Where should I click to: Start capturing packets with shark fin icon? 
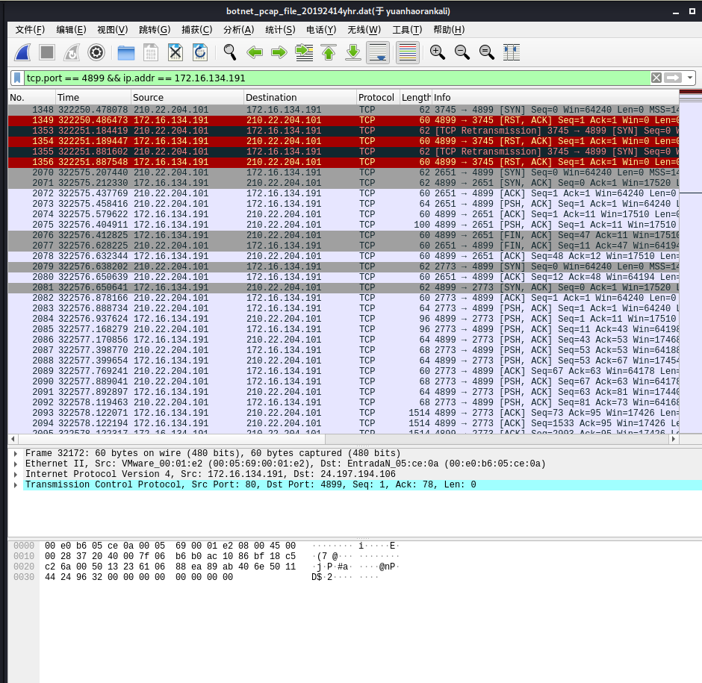[22, 52]
